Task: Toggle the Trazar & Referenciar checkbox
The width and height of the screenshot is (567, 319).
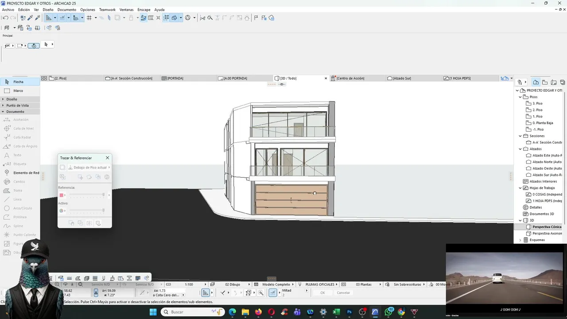Action: (x=62, y=167)
